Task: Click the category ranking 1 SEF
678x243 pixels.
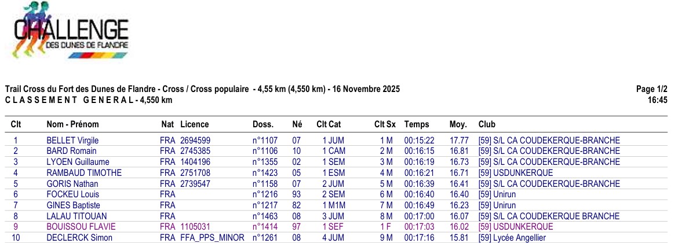Action: 333,227
